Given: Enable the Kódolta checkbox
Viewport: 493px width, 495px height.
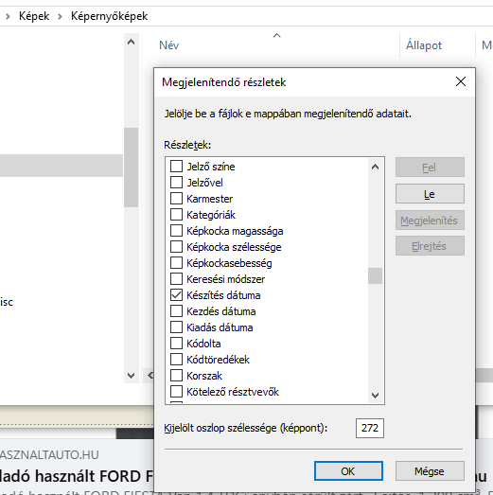Looking at the screenshot, I should coord(176,344).
